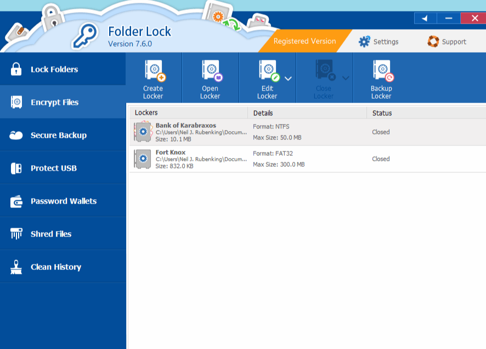Select the Fort Knox locker name
486x349 pixels.
pos(171,152)
